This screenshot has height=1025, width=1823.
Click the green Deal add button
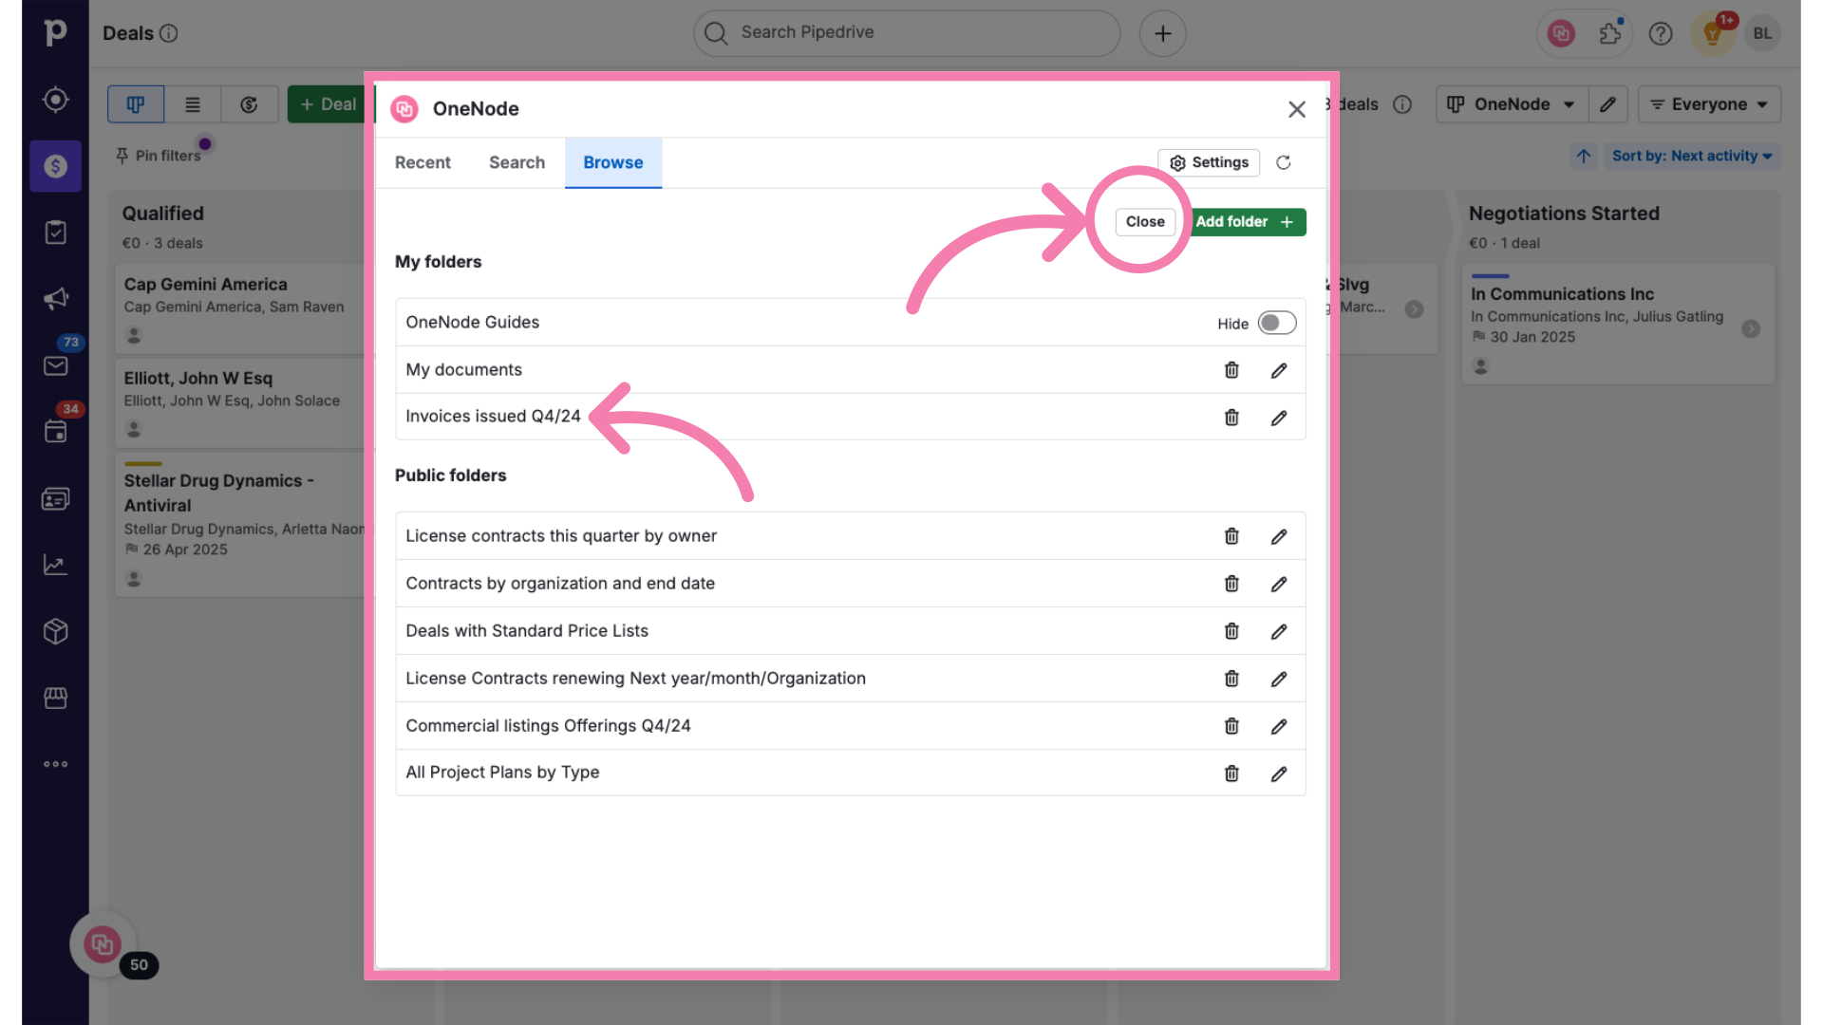(x=328, y=104)
